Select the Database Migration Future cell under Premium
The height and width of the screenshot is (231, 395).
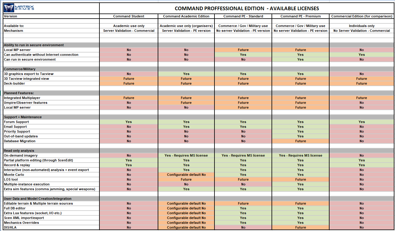[x=300, y=141]
